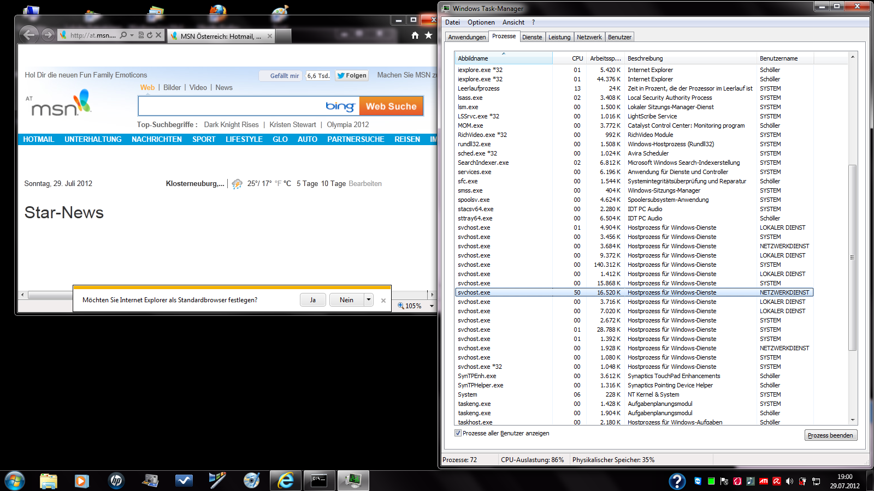Click the Bearbeiten weather link
Screen dimensions: 874x491
pos(365,184)
